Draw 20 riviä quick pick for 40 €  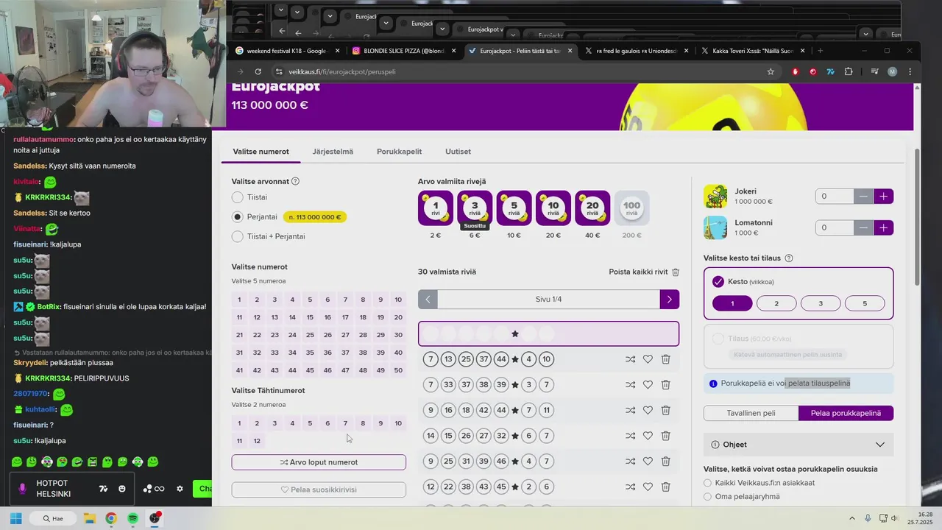592,208
